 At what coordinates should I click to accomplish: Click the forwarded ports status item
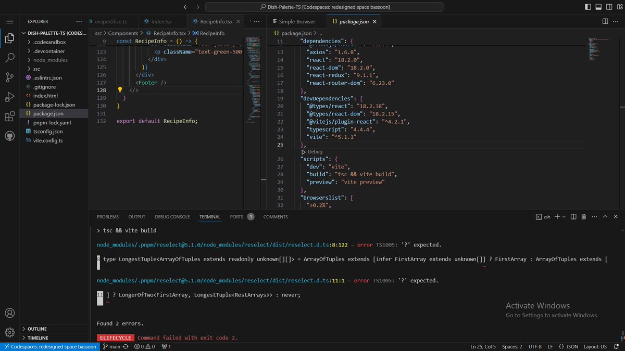point(166,346)
